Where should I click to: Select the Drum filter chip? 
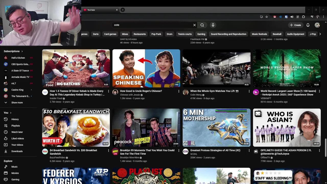(x=169, y=34)
